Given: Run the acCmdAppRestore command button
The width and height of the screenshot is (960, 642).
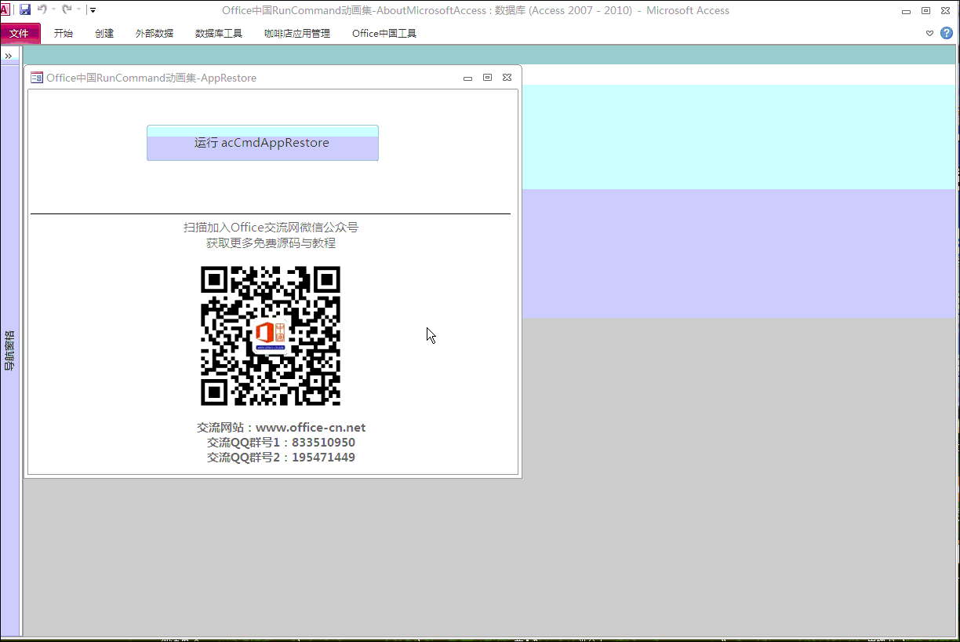Looking at the screenshot, I should pyautogui.click(x=263, y=143).
